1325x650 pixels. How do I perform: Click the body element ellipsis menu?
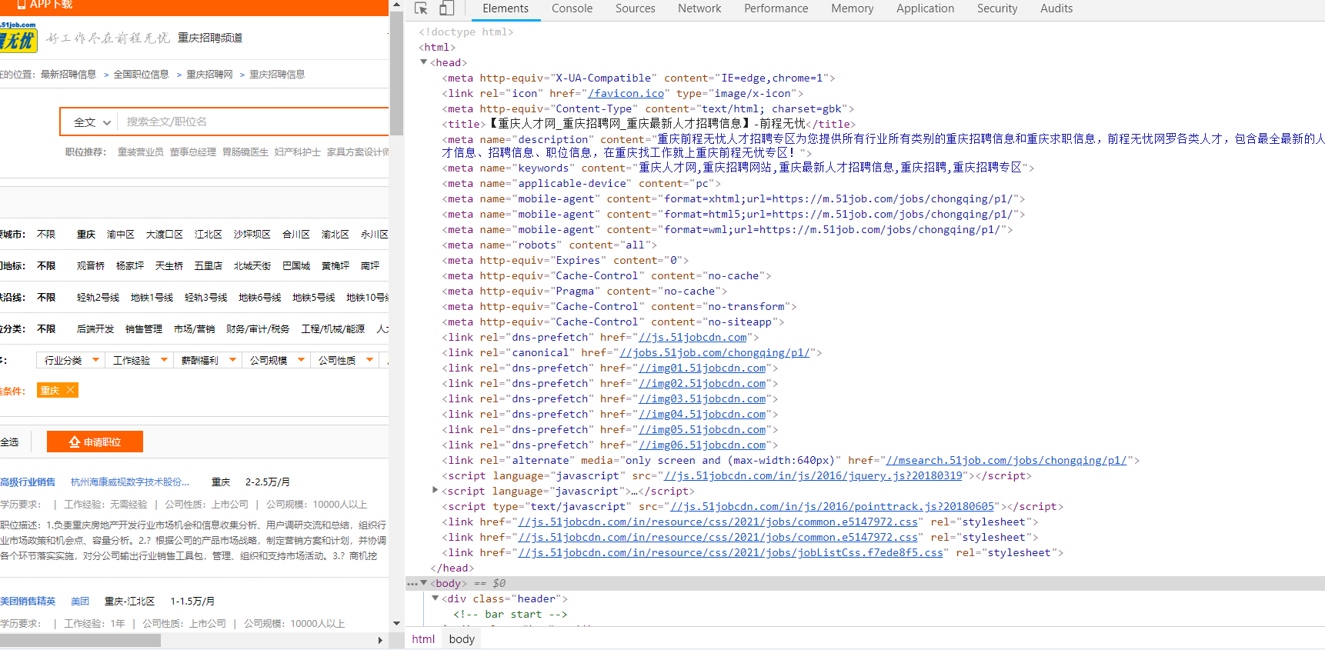point(412,584)
